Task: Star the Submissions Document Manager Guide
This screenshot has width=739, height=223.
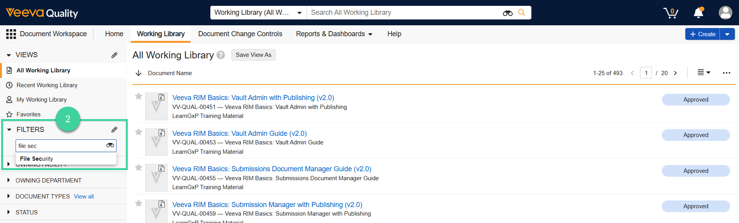Action: tap(138, 167)
